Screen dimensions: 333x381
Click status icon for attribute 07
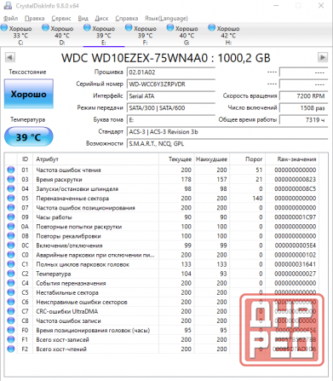coord(11,208)
